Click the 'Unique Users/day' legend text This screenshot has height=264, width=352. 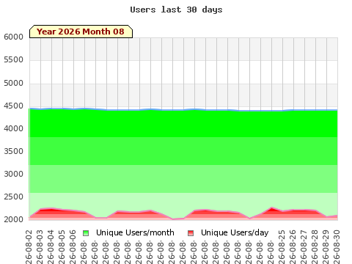(x=235, y=232)
